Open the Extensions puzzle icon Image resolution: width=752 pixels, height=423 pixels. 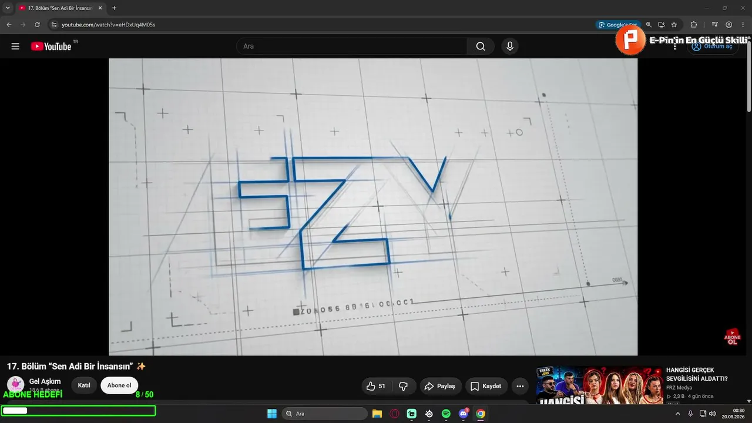694,25
